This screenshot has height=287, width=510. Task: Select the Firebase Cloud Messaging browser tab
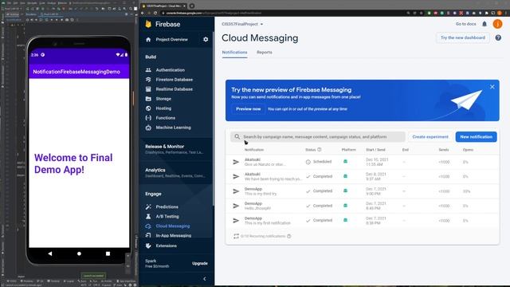163,6
